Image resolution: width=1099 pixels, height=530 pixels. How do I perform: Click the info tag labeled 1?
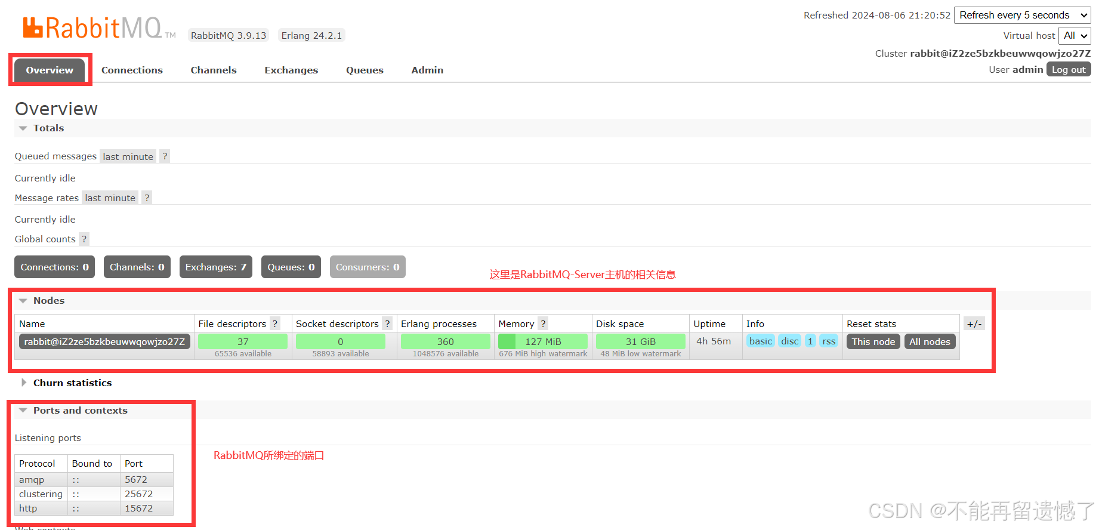(x=810, y=341)
